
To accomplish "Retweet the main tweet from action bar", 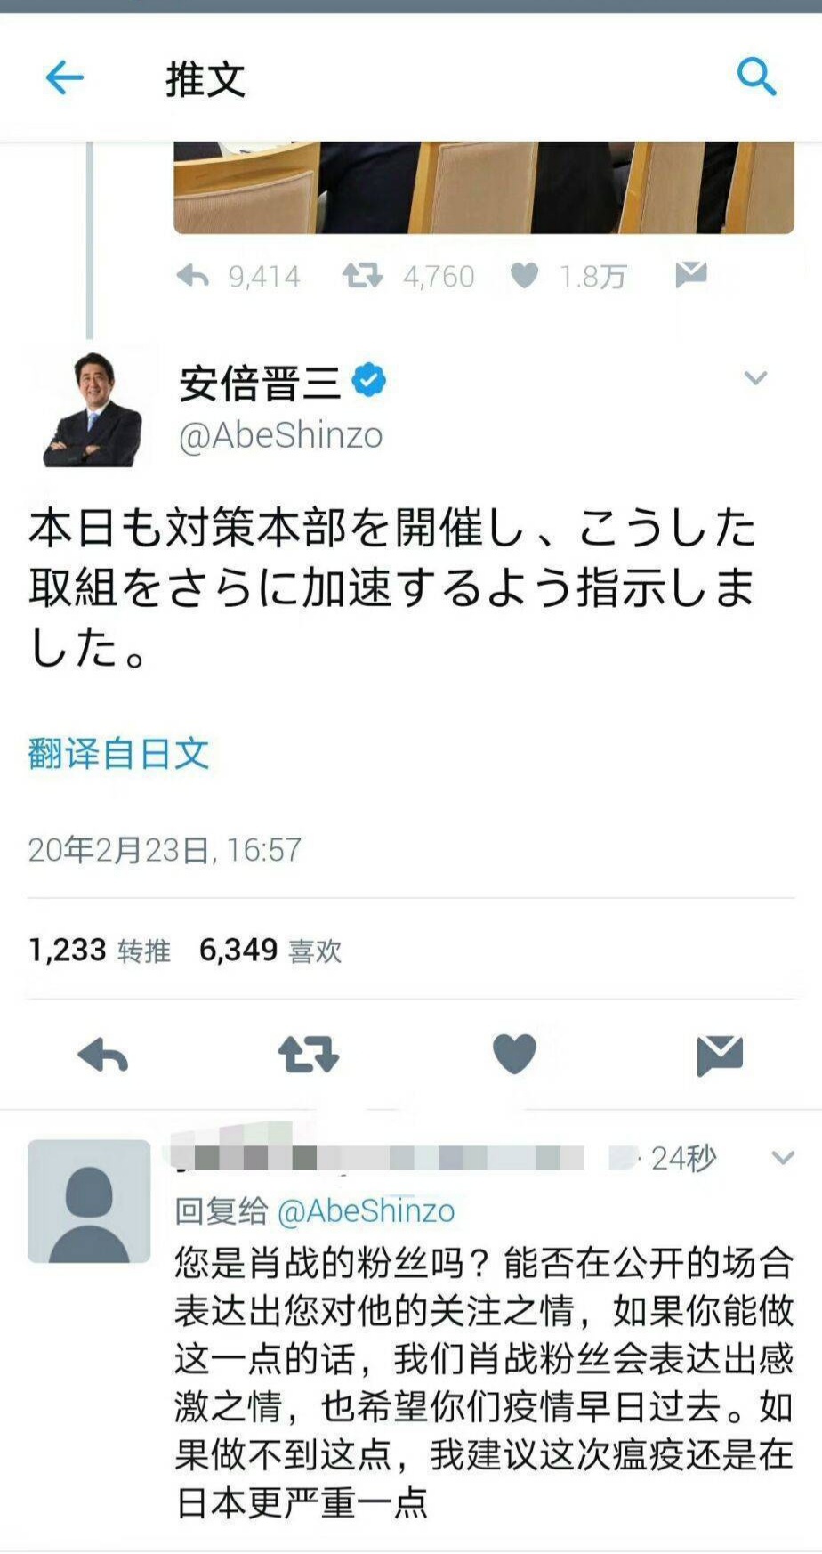I will (x=309, y=1055).
